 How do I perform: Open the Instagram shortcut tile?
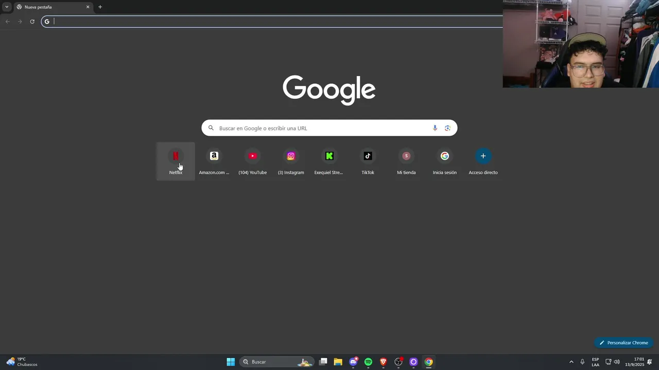click(x=291, y=161)
